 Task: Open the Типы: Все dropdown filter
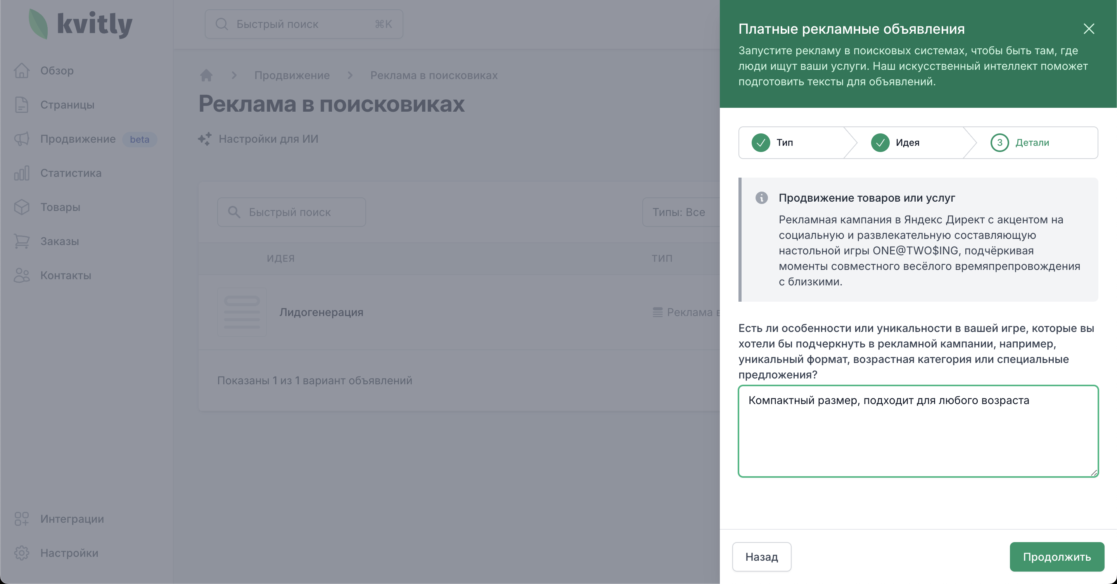click(x=681, y=212)
